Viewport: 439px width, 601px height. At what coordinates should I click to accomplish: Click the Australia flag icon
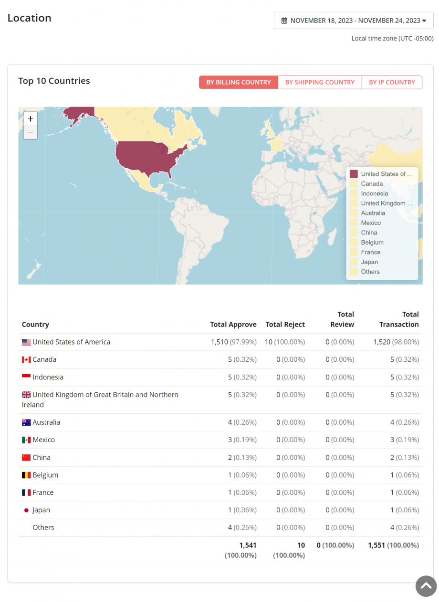tap(26, 422)
